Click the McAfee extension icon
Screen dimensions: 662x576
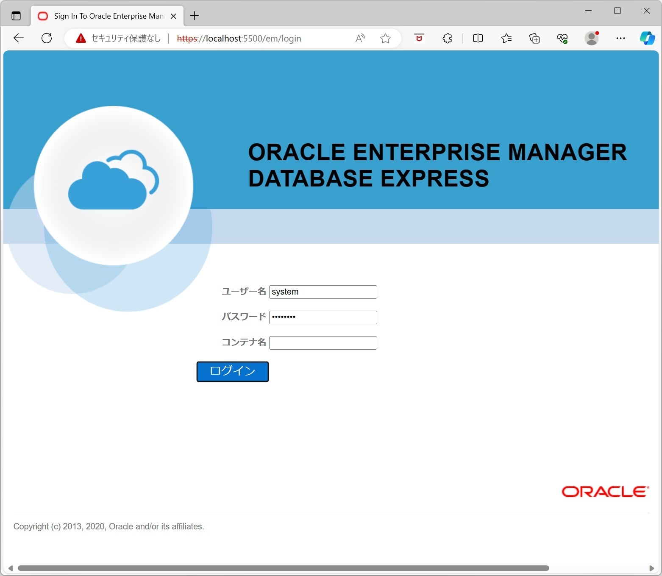[419, 38]
